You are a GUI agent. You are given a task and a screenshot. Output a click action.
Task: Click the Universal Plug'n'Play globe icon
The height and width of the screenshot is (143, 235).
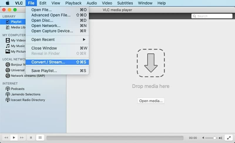[8, 70]
